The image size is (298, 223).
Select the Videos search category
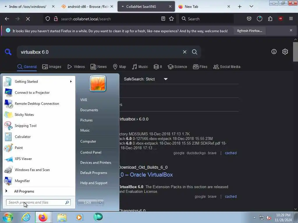pyautogui.click(x=76, y=67)
